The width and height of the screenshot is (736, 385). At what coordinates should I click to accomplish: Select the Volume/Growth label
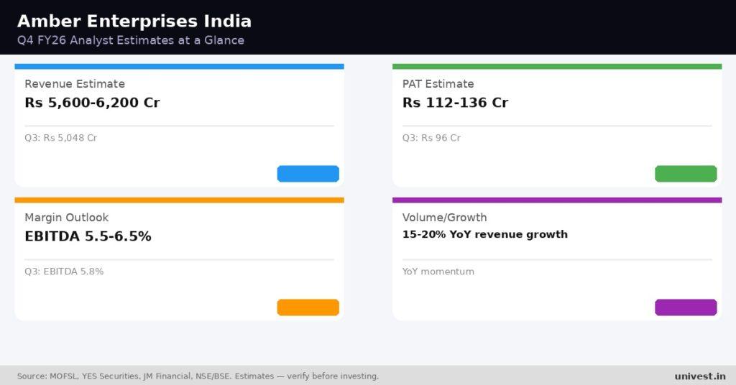point(444,218)
